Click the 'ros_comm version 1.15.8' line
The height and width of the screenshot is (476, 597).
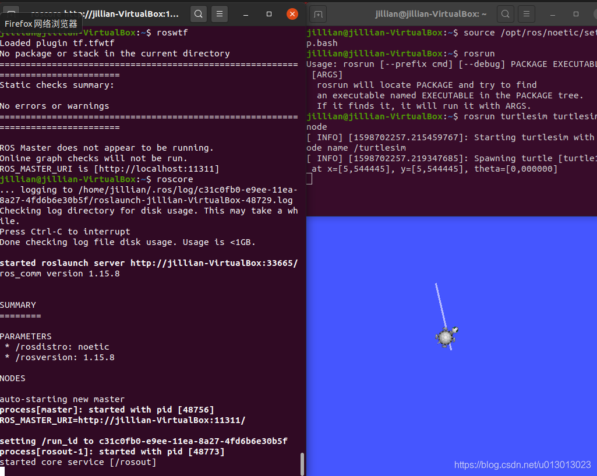coord(60,273)
